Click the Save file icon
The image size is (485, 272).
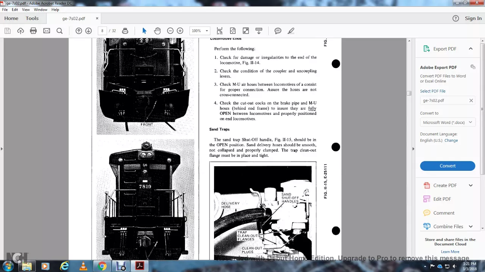coord(8,31)
